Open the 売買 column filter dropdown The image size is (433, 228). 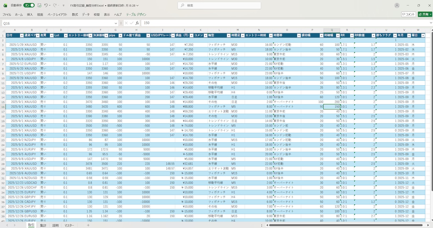(51, 36)
